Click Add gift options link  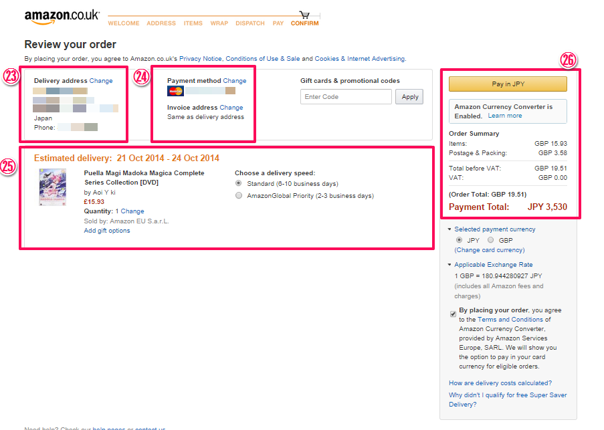tap(107, 231)
